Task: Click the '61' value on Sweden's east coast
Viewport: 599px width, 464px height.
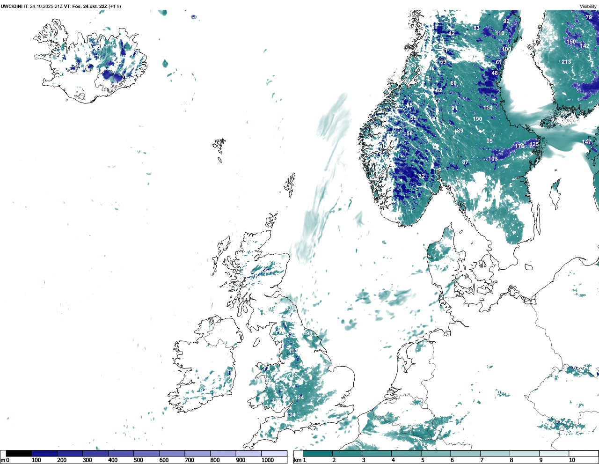Action: 499,62
